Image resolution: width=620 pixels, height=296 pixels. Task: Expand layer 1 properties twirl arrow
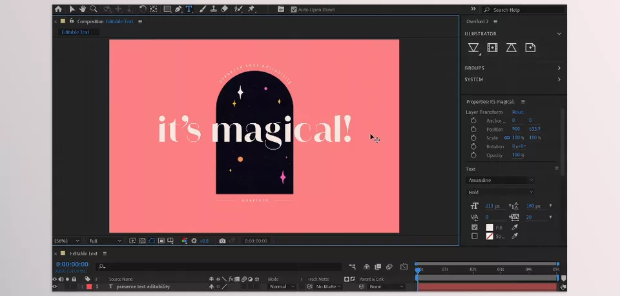pos(82,287)
